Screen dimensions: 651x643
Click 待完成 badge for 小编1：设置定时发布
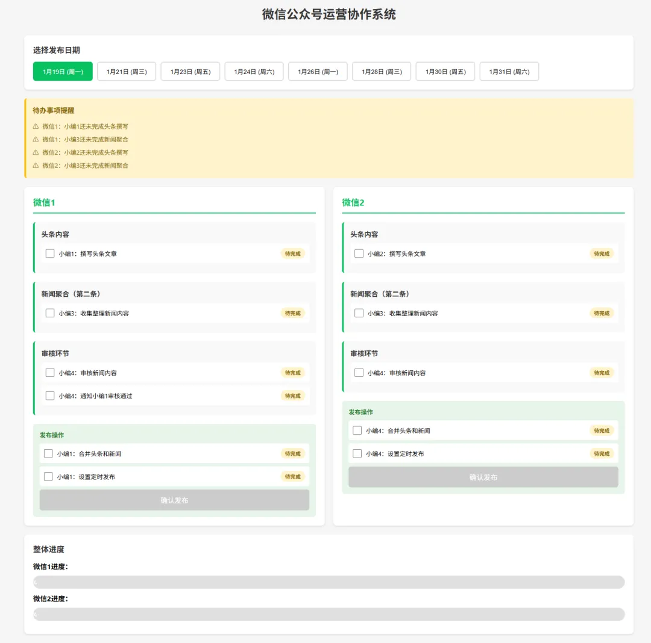293,477
